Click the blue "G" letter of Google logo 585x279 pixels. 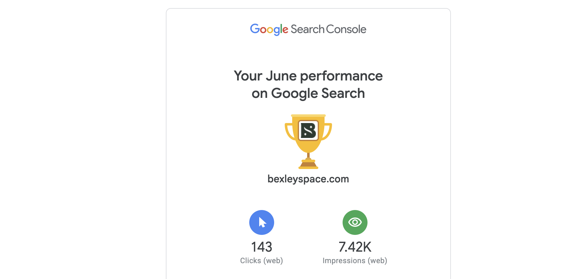click(255, 29)
